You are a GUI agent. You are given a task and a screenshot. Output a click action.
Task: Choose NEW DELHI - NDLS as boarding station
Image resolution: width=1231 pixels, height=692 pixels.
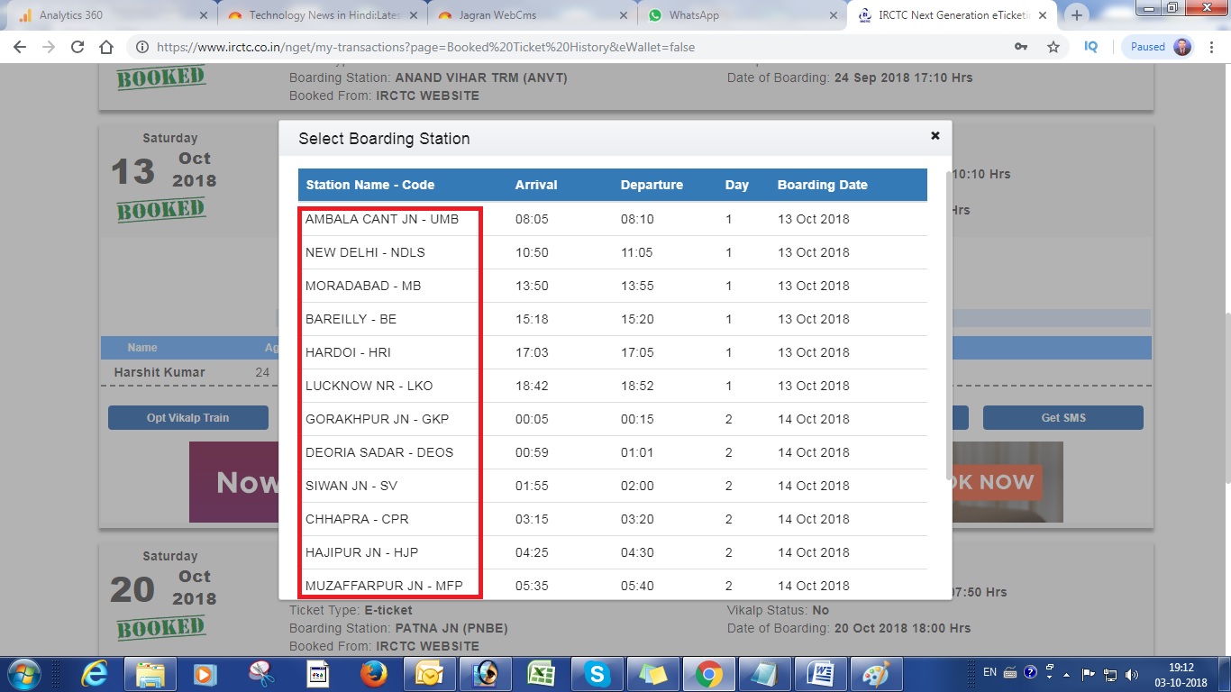(365, 252)
